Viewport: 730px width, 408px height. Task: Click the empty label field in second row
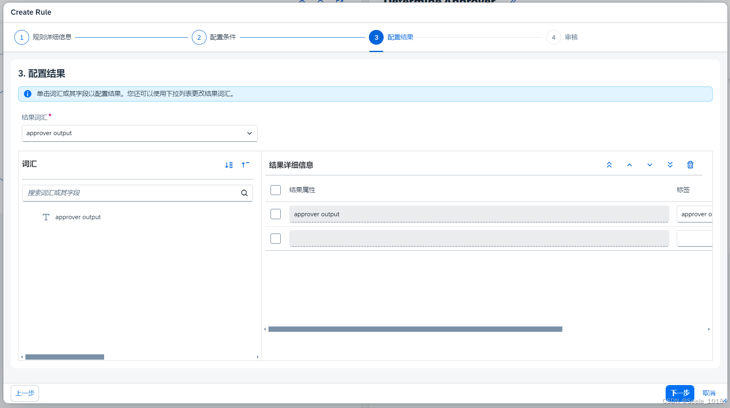coord(695,238)
